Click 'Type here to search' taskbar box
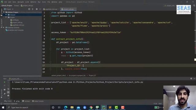 pos(28,108)
